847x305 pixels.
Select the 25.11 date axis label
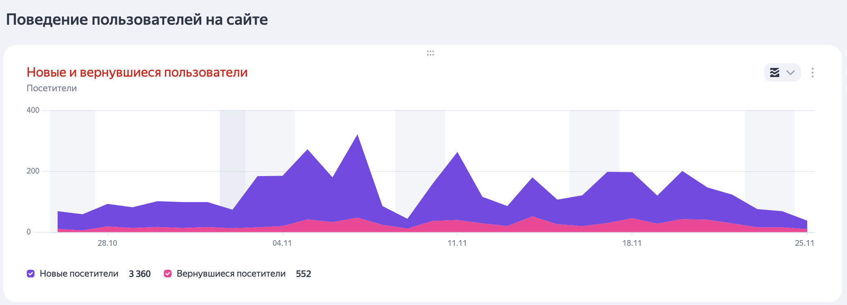click(804, 243)
